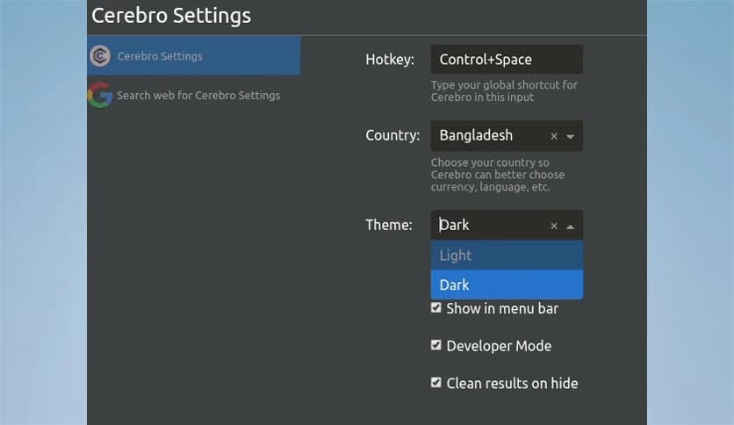Toggle the Developer Mode checkbox
The image size is (734, 425).
pyautogui.click(x=436, y=346)
